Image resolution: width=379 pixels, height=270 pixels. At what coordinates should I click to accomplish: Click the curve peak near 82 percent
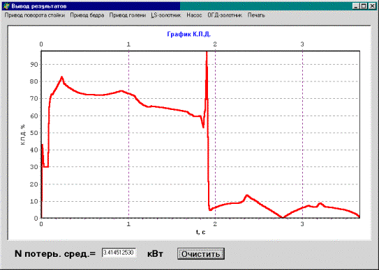62,77
